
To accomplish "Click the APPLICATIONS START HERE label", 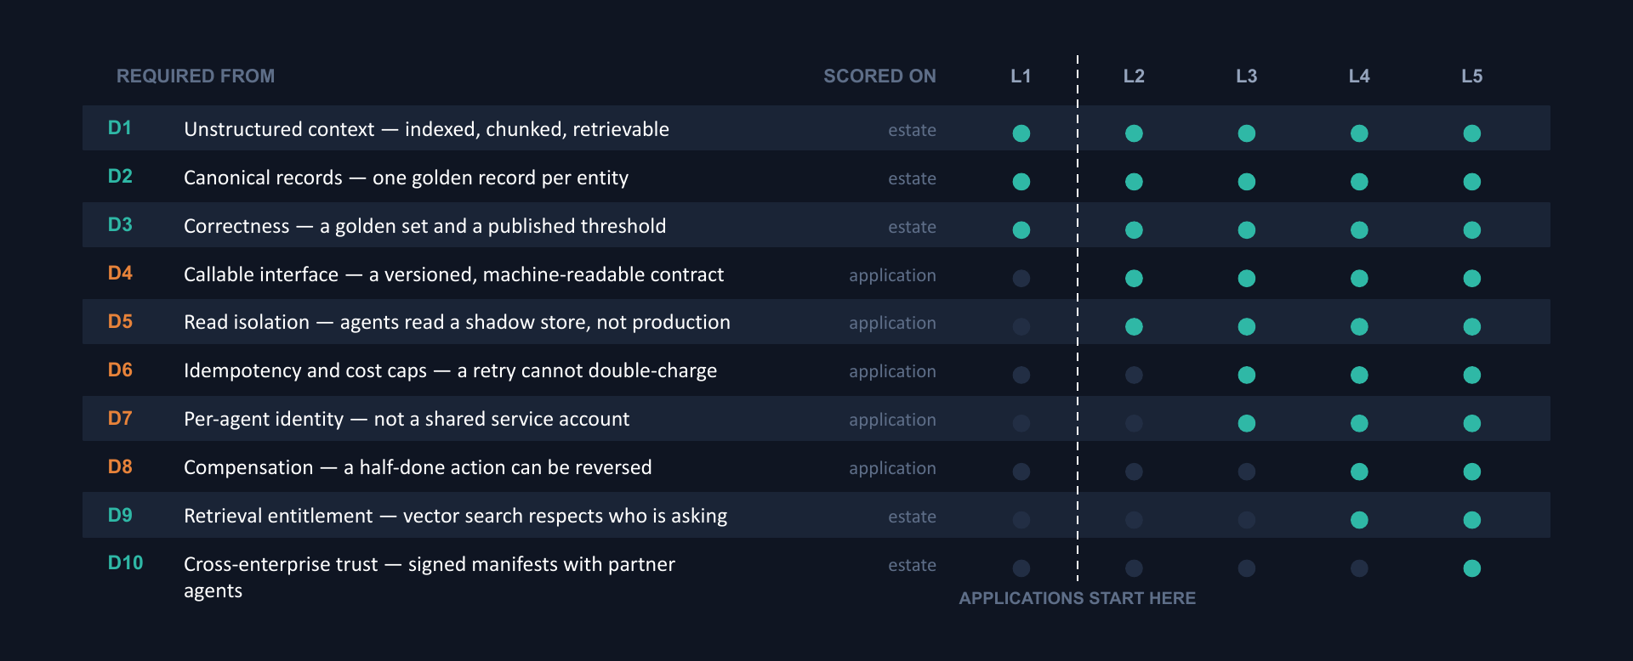I will click(x=1078, y=598).
